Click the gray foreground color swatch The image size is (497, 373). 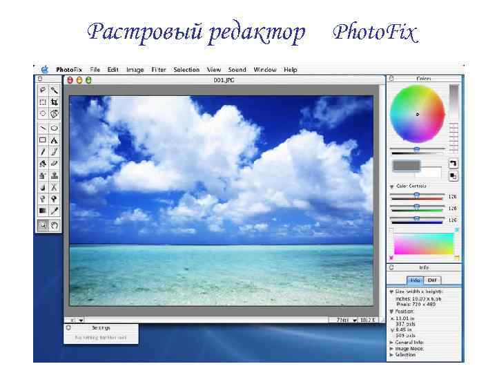point(406,166)
